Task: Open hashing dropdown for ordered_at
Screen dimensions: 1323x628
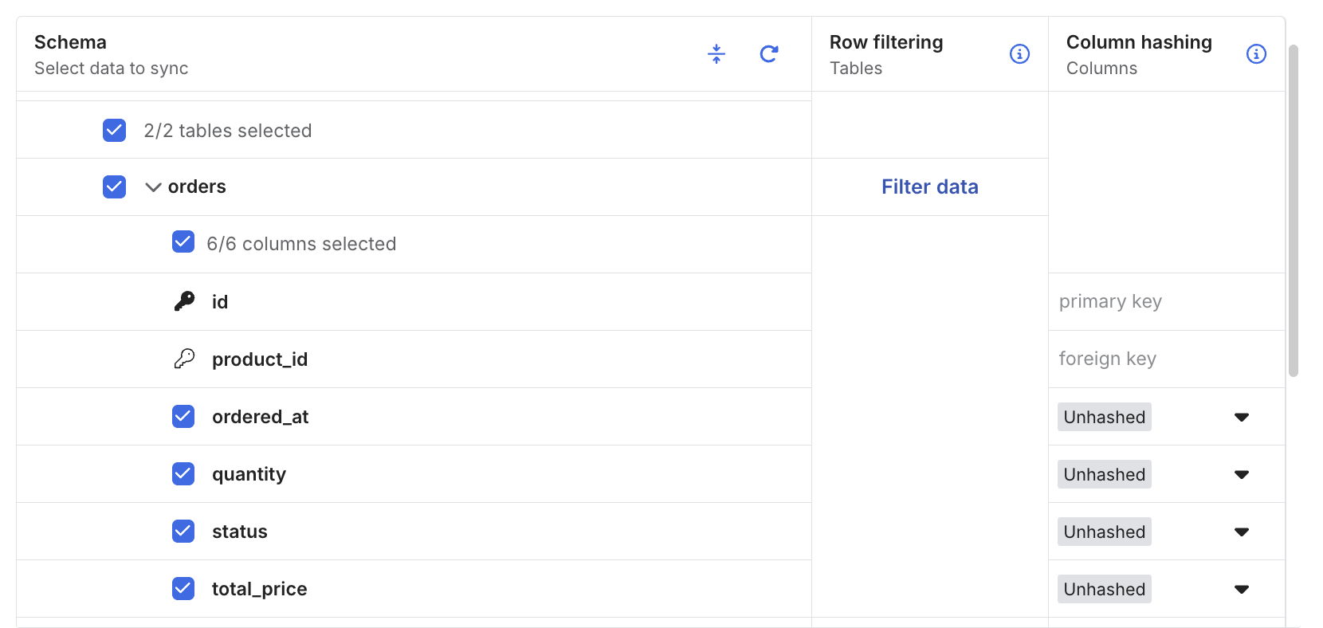Action: point(1241,417)
